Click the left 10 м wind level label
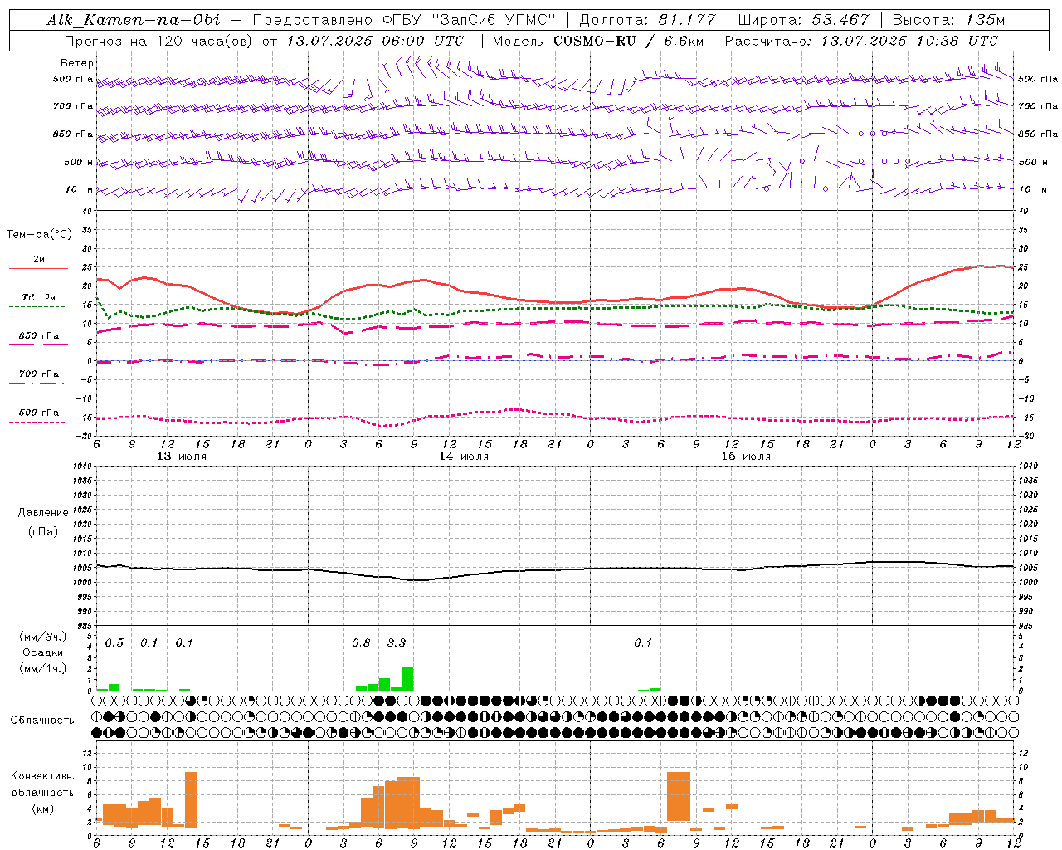The height and width of the screenshot is (850, 1062). [x=80, y=189]
